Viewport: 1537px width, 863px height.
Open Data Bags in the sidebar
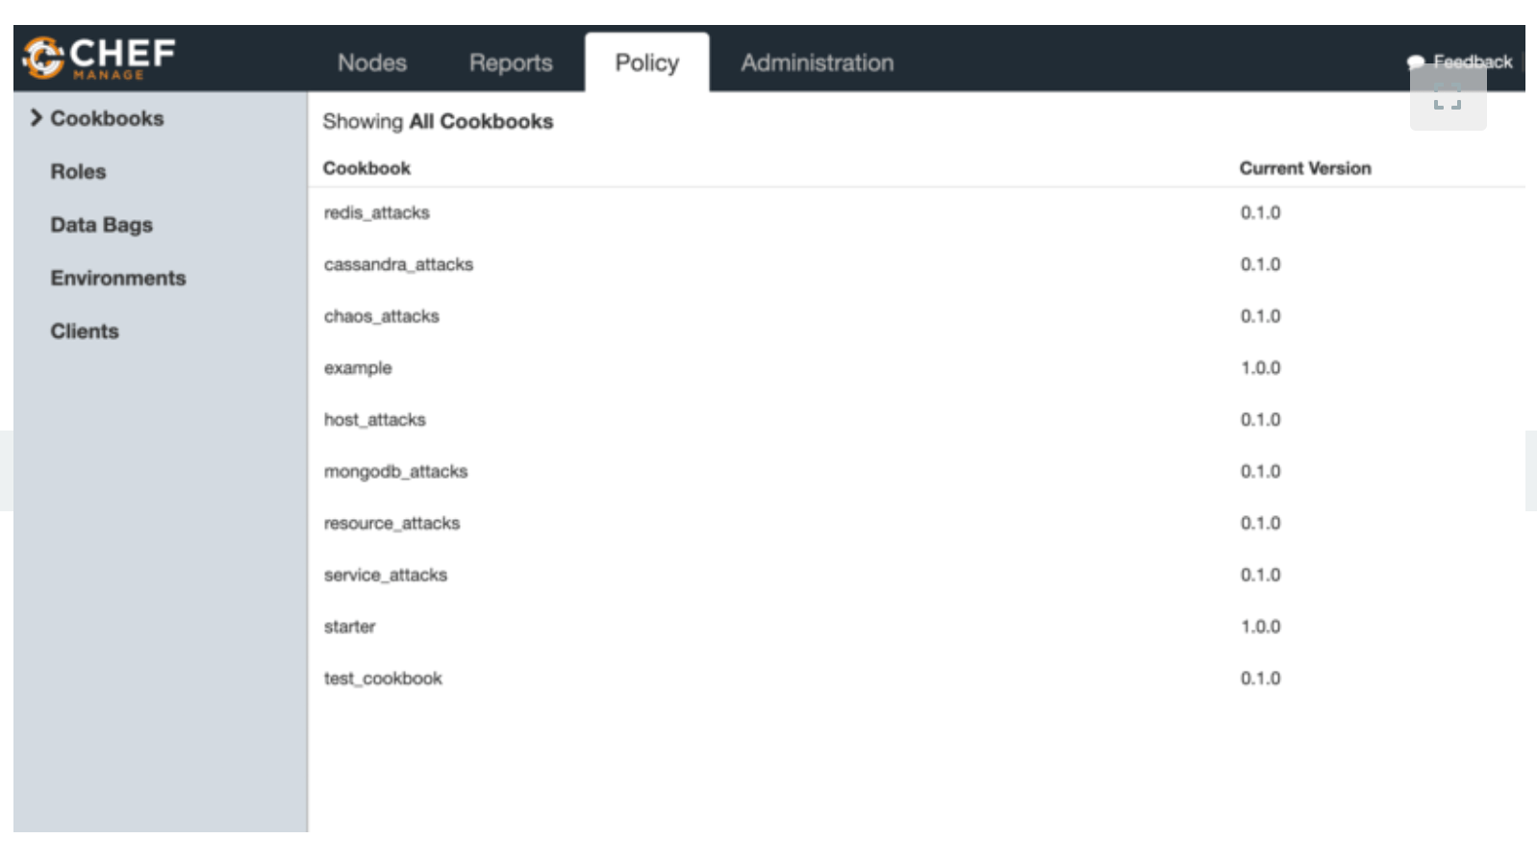[101, 225]
